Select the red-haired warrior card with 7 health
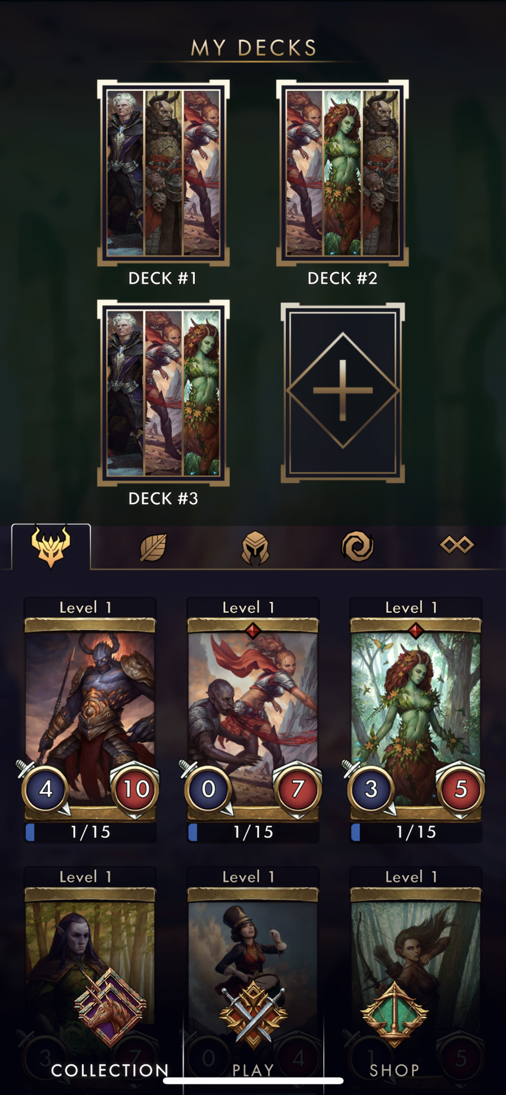The height and width of the screenshot is (1095, 506). point(253,718)
